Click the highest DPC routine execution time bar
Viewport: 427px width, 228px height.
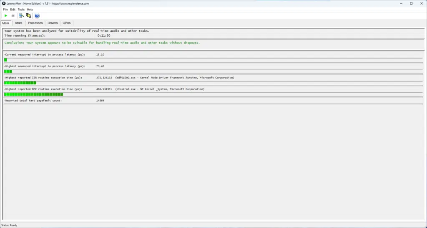pyautogui.click(x=33, y=94)
